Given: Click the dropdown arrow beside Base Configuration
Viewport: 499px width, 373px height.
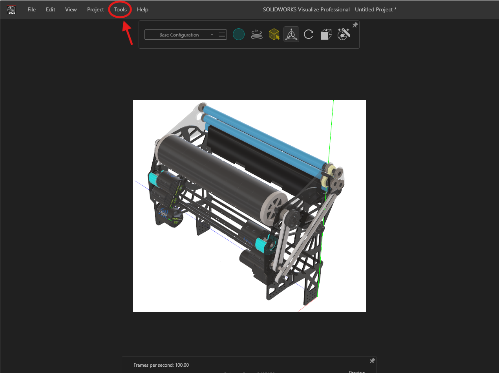Looking at the screenshot, I should (x=212, y=35).
